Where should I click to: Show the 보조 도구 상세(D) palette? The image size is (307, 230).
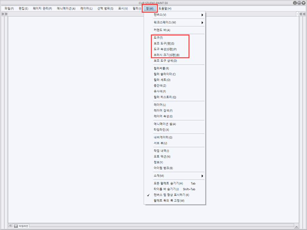[x=178, y=61]
